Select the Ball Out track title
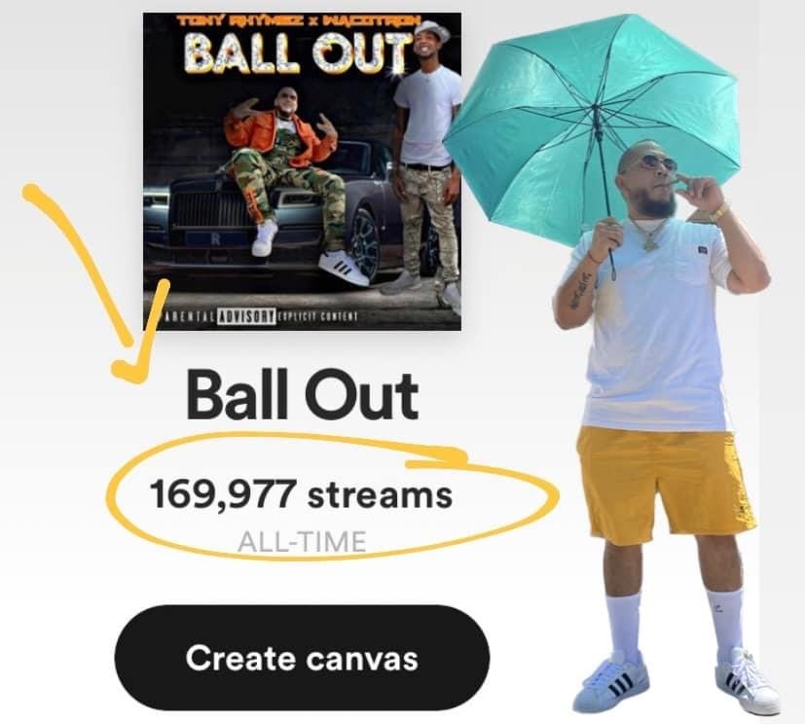 click(302, 396)
